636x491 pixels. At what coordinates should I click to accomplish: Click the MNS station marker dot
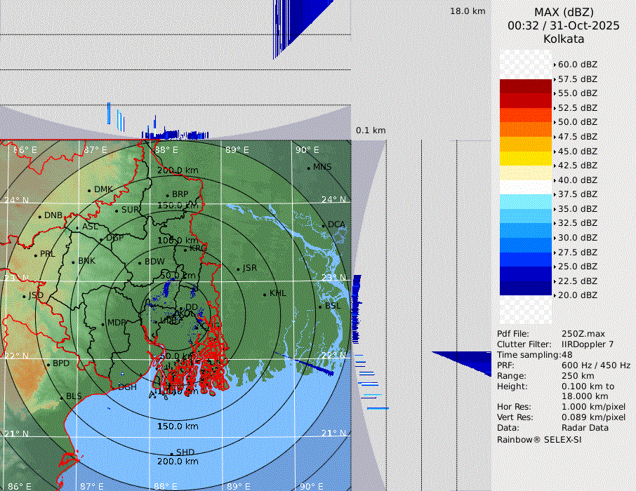(308, 168)
